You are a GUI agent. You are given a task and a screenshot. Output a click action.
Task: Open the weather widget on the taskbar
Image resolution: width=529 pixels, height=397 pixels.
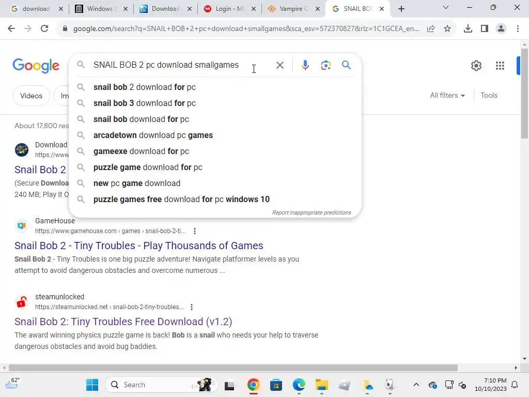[x=12, y=384]
